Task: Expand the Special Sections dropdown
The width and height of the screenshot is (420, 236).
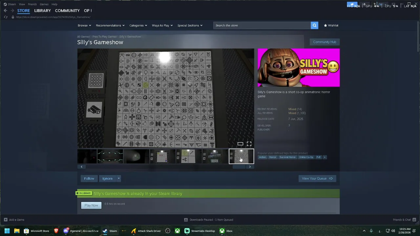Action: point(190,25)
